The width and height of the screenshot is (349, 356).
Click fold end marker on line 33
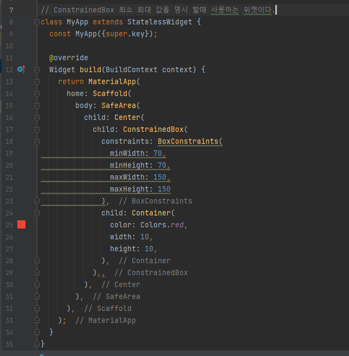point(37,320)
